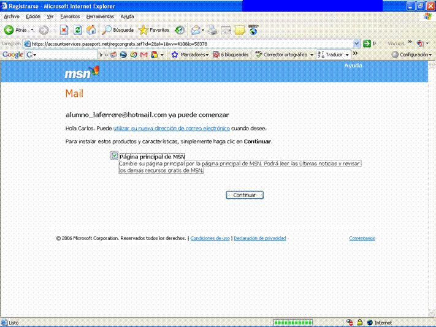Uncheck the Página principal de MSN checkbox

tap(115, 156)
